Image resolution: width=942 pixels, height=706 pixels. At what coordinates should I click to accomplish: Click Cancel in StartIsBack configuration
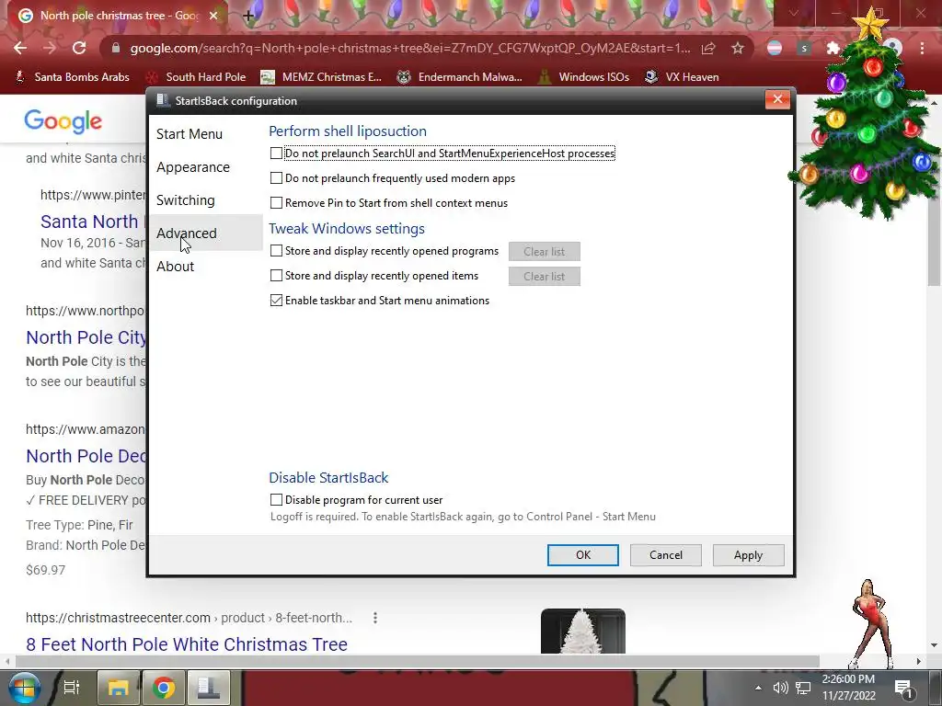click(x=666, y=555)
